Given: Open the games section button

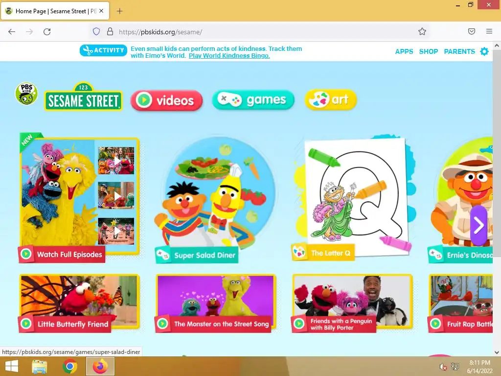Looking at the screenshot, I should [253, 100].
